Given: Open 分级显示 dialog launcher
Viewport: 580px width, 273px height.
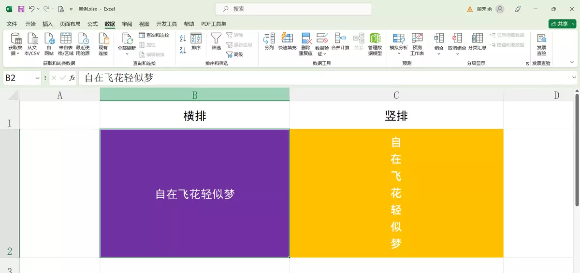Looking at the screenshot, I should (527, 64).
